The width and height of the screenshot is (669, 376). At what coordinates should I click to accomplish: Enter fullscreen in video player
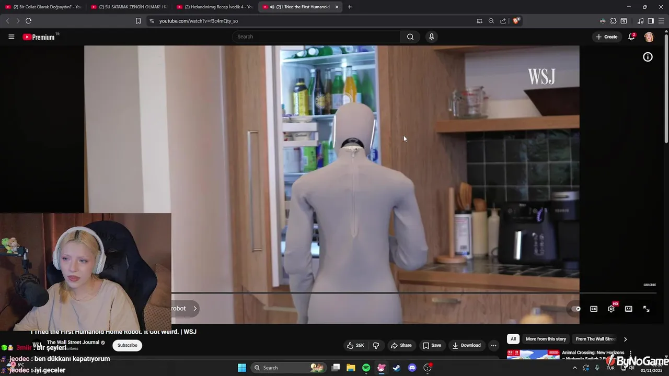point(646,309)
